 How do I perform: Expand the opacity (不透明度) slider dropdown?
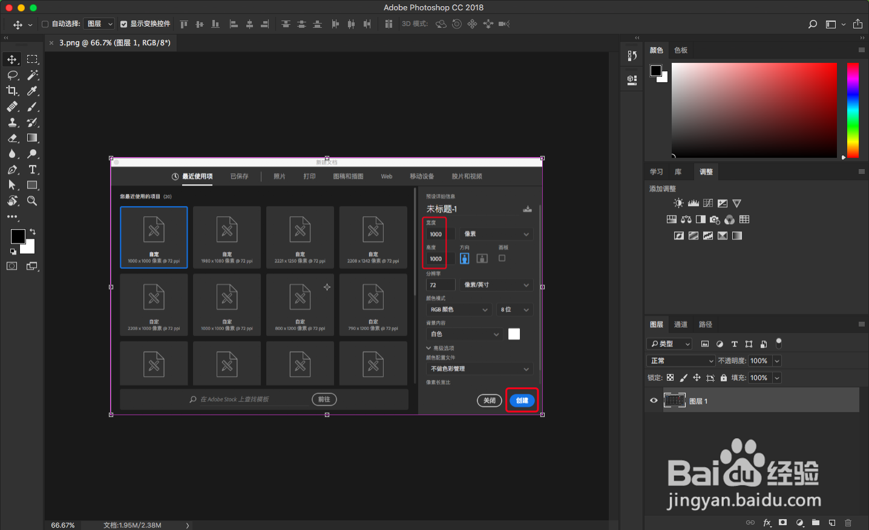click(777, 361)
